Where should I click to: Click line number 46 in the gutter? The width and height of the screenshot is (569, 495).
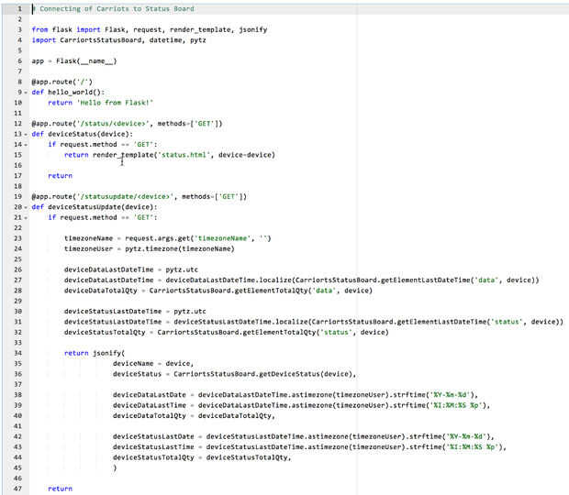pyautogui.click(x=17, y=478)
